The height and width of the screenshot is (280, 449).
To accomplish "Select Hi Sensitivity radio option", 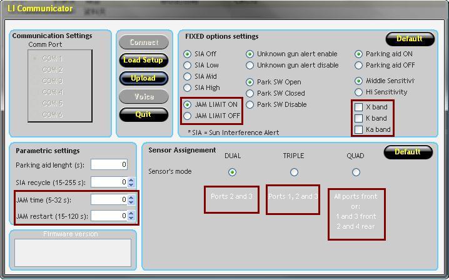I will tap(359, 92).
